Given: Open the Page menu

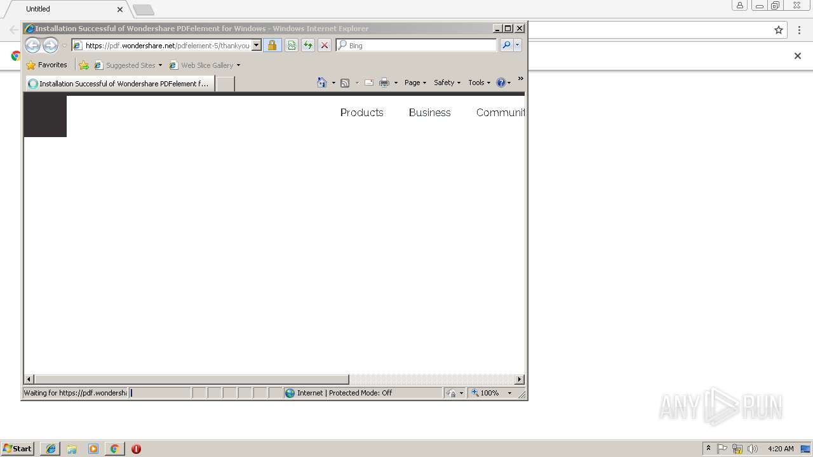Looking at the screenshot, I should [x=415, y=83].
